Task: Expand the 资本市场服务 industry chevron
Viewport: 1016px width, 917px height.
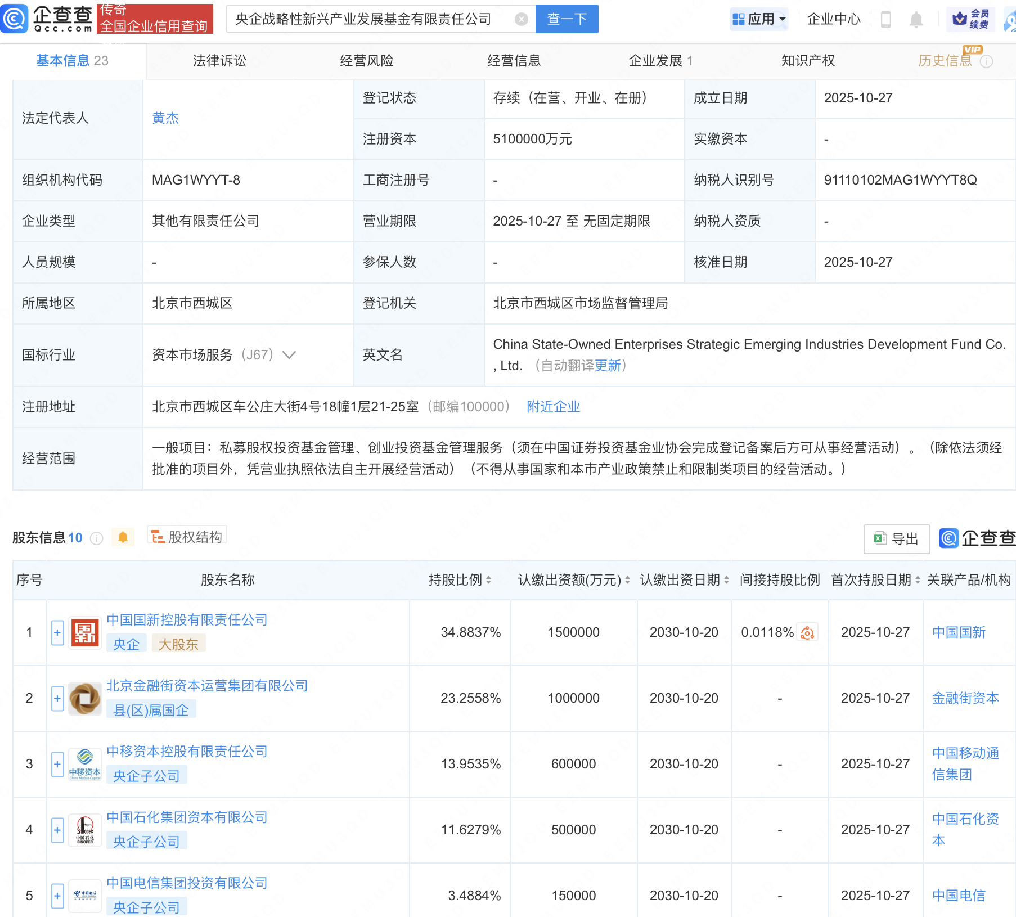Action: (x=289, y=355)
